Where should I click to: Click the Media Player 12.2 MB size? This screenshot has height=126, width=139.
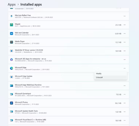coord(118,42)
